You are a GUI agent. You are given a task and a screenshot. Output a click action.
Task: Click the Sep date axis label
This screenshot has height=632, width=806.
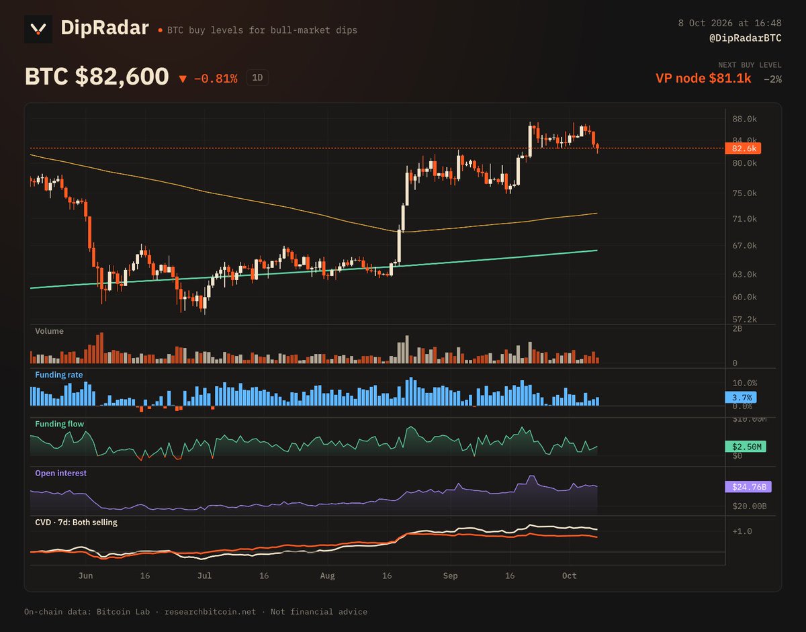coord(451,576)
